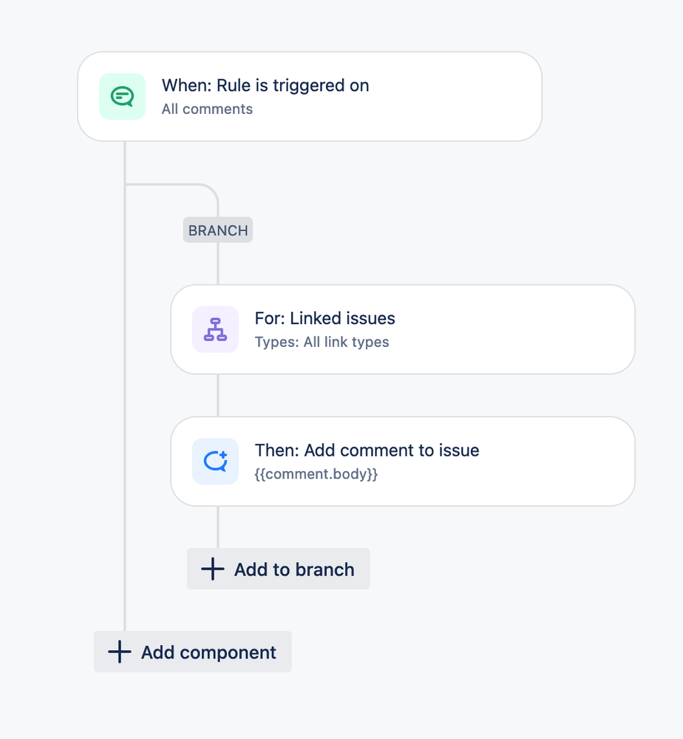Screen dimensions: 683x739
Task: Click the connector between Linked issues and Add comment
Action: (217, 396)
